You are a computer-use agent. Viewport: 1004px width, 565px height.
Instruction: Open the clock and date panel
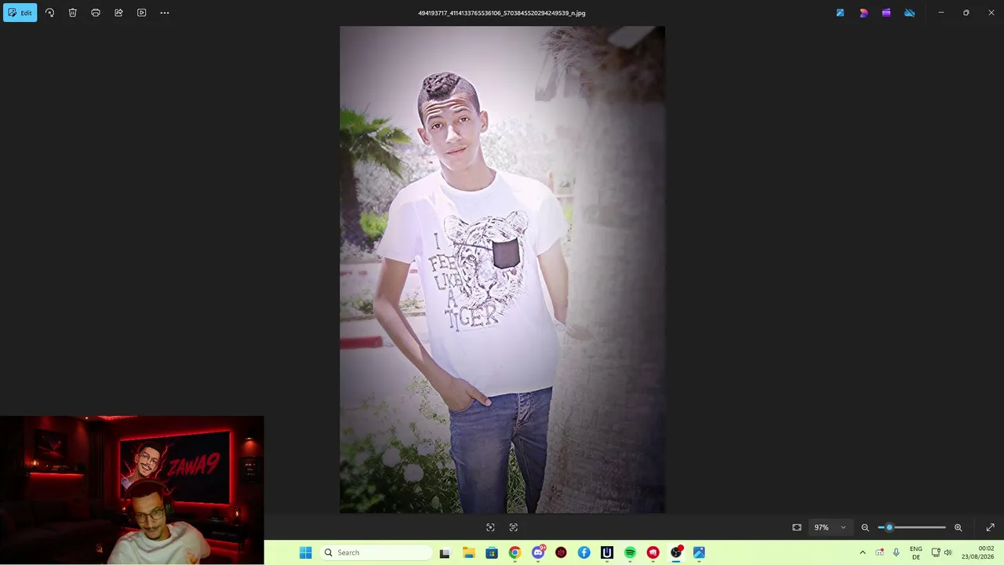tap(978, 552)
